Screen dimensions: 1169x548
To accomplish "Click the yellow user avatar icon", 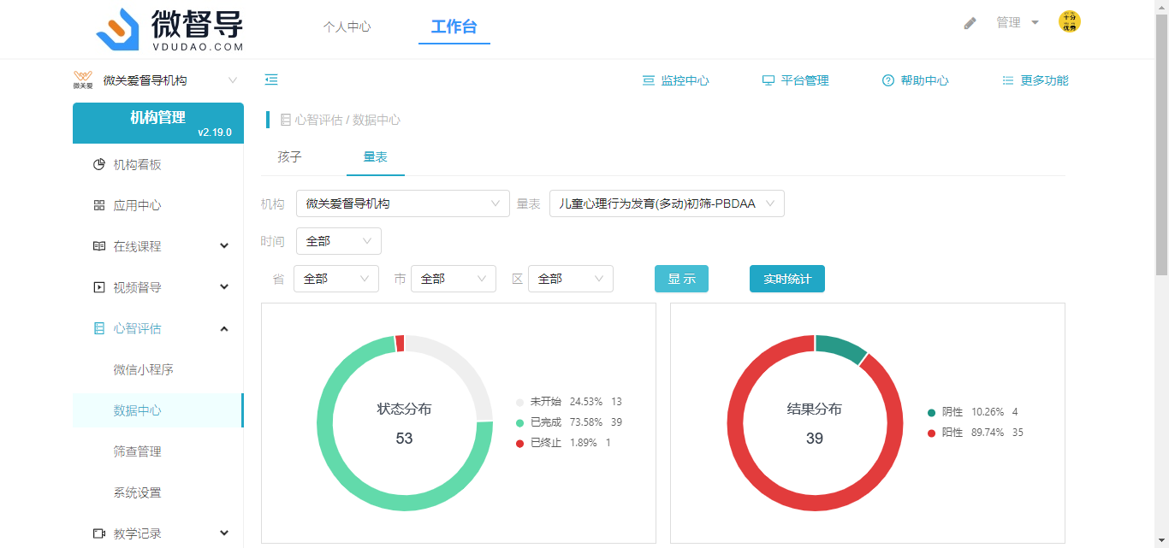I will [x=1069, y=22].
